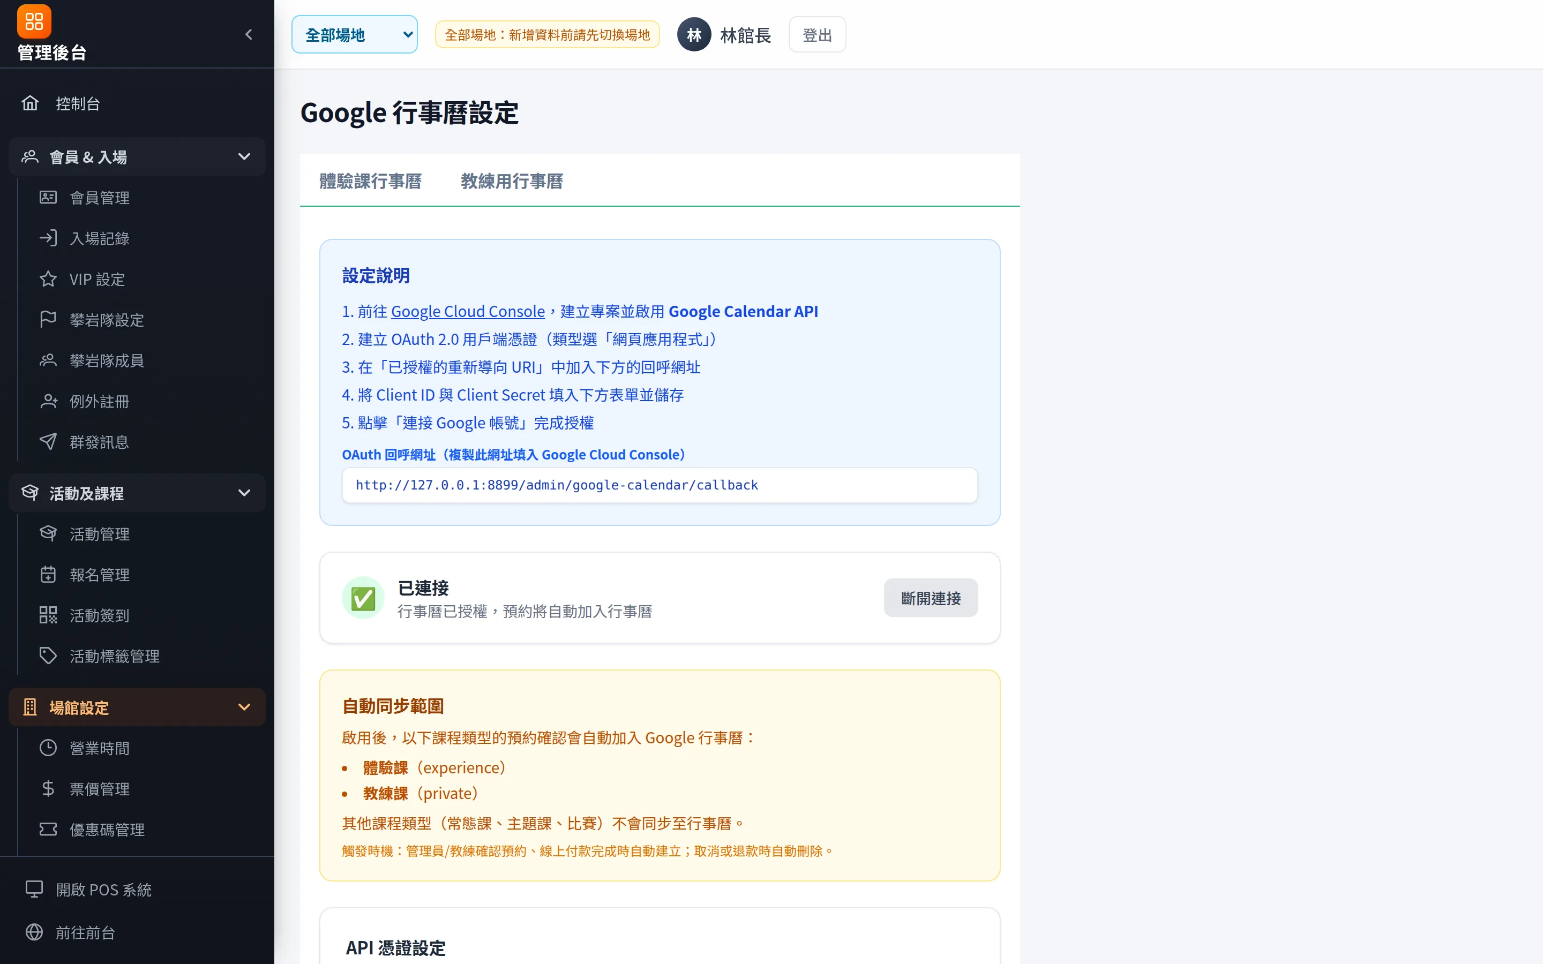
Task: Click the 活動及課程 section cap icon
Action: (30, 493)
